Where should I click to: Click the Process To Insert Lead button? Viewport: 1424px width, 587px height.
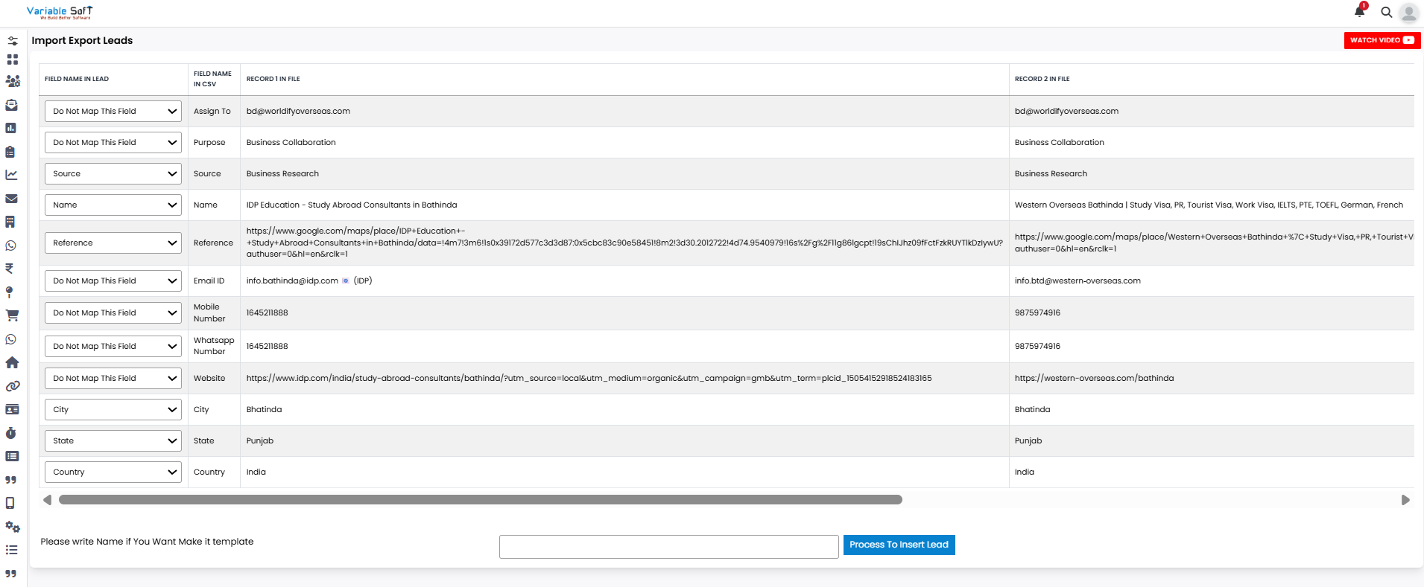[x=899, y=545]
